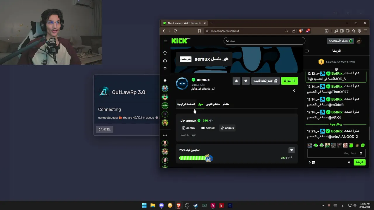This screenshot has height=210, width=374.
Task: Open aemux YouTube link
Action: click(x=208, y=128)
